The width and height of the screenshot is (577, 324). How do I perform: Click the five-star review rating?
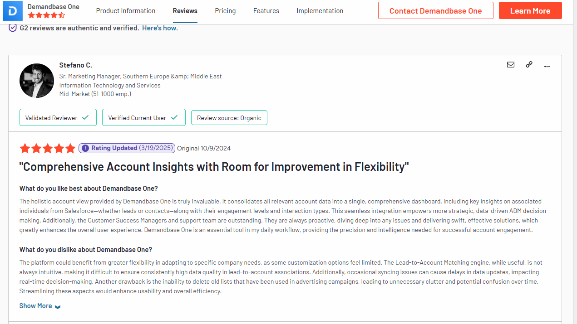pyautogui.click(x=47, y=148)
